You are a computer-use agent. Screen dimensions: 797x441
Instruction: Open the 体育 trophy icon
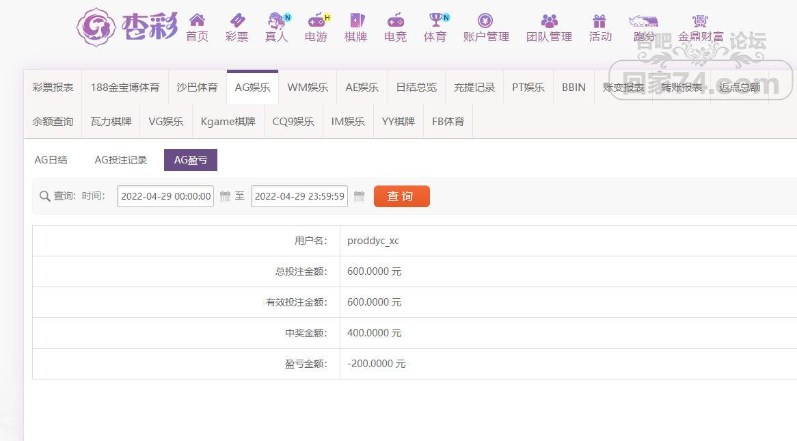click(435, 21)
